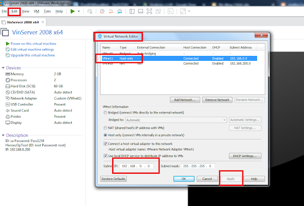Click Cancel in Virtual Network Editor
Viewport: 304px width, 206px height.
click(x=207, y=178)
